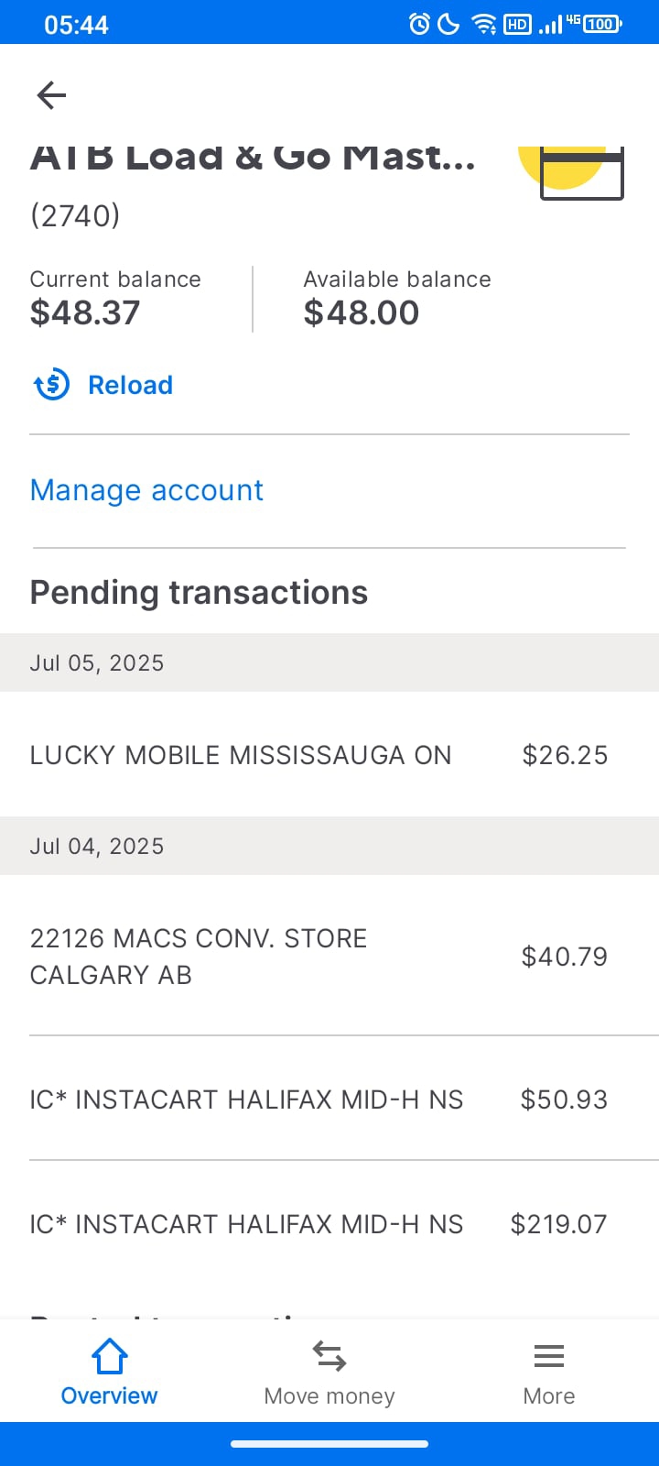This screenshot has width=659, height=1466.
Task: Tap the More hamburger menu icon
Action: [x=549, y=1357]
